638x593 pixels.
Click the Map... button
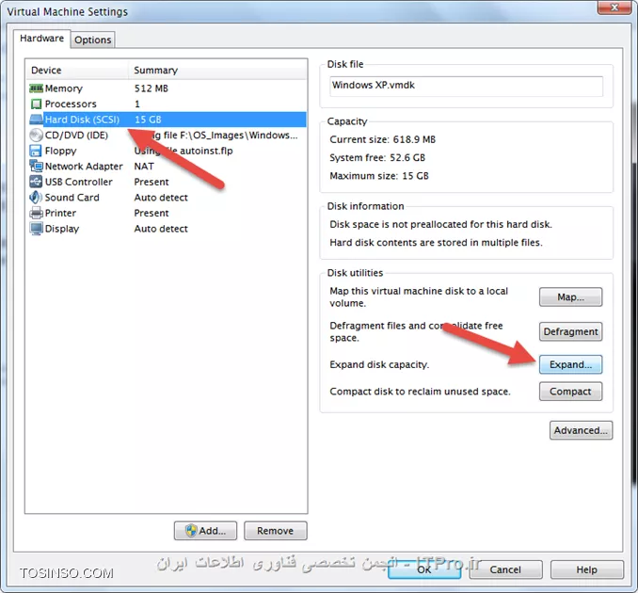[570, 297]
